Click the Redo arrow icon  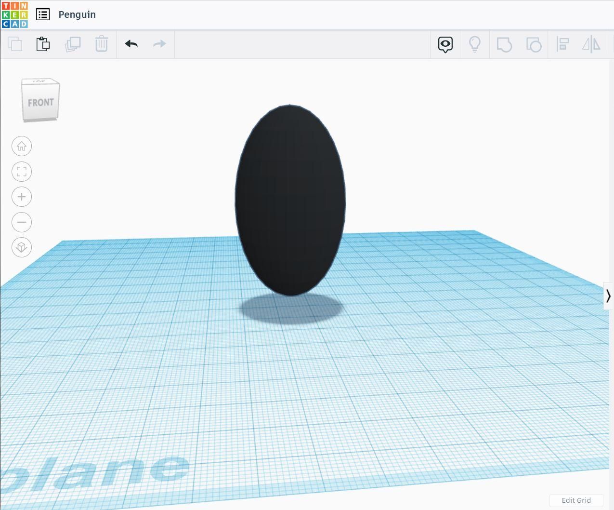coord(159,44)
